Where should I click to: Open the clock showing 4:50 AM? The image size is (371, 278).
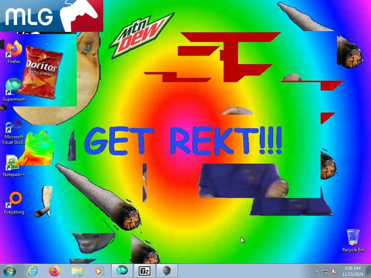pos(352,271)
